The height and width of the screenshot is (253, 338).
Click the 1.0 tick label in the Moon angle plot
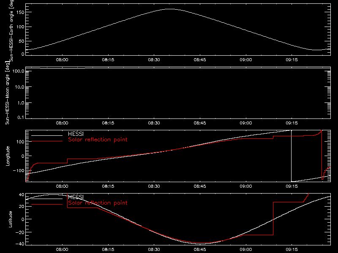point(21,103)
